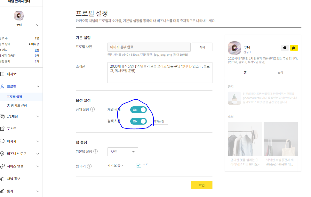Screen dimensions: 311x197
Task: Click the message speech bubble icon
Action: (2, 141)
